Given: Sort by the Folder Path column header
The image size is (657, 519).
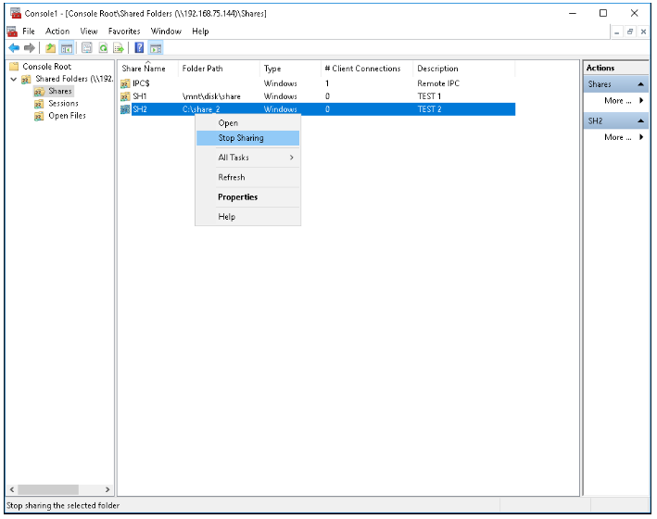Looking at the screenshot, I should coord(202,69).
